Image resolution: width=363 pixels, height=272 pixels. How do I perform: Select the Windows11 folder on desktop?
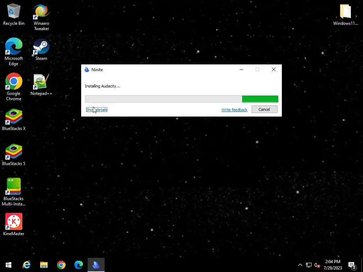pyautogui.click(x=345, y=15)
